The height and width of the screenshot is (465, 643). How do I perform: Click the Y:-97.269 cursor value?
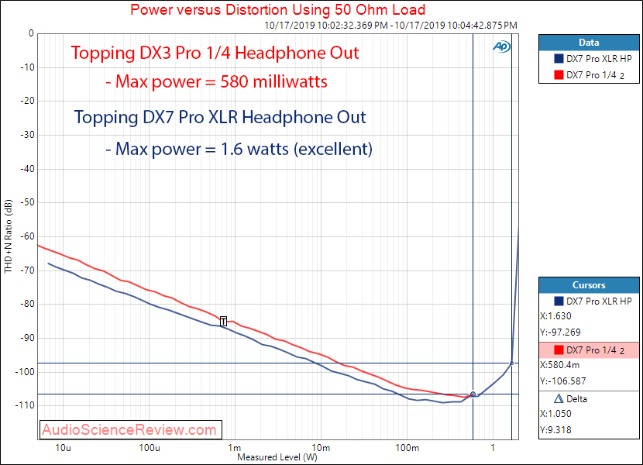560,332
